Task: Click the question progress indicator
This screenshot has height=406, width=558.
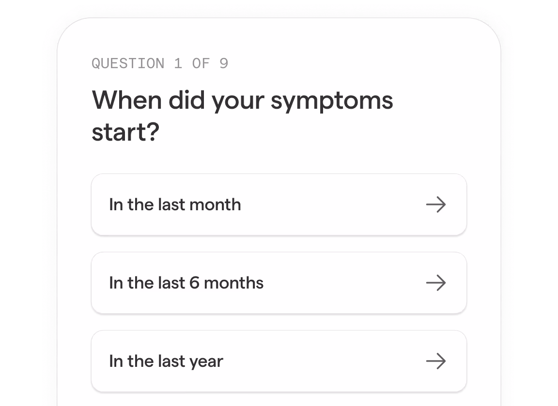Action: pyautogui.click(x=160, y=63)
